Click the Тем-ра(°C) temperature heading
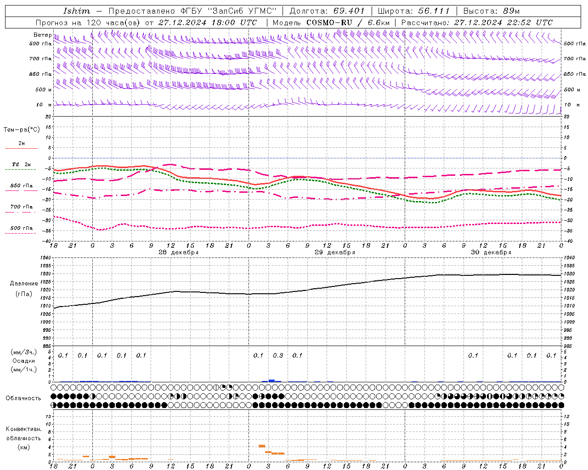Screen dimensions: 588x470 [22, 130]
